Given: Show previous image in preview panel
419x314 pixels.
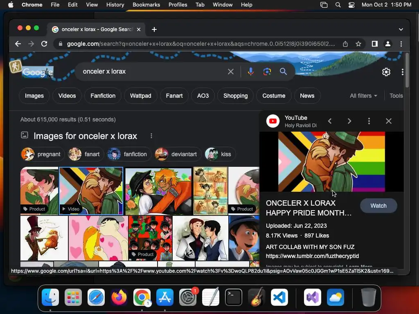Looking at the screenshot, I should (x=330, y=121).
